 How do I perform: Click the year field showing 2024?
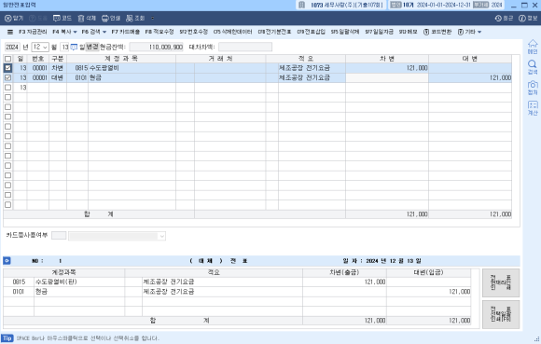12,47
